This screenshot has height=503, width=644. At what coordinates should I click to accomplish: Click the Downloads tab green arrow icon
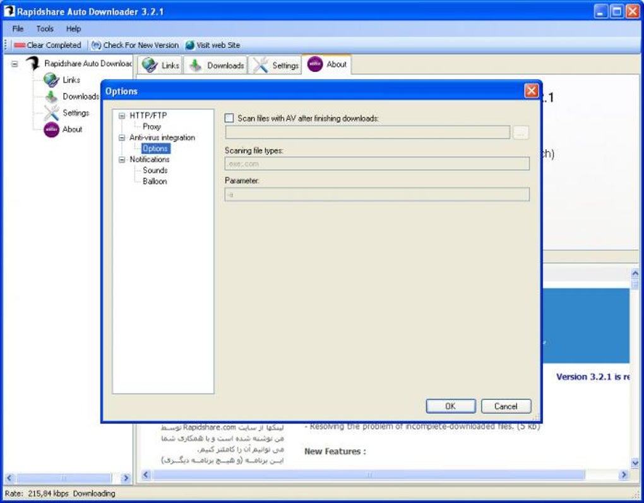196,65
